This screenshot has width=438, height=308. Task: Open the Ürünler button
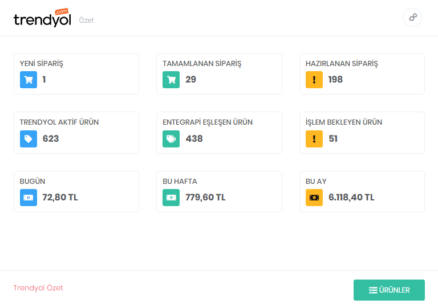[389, 290]
